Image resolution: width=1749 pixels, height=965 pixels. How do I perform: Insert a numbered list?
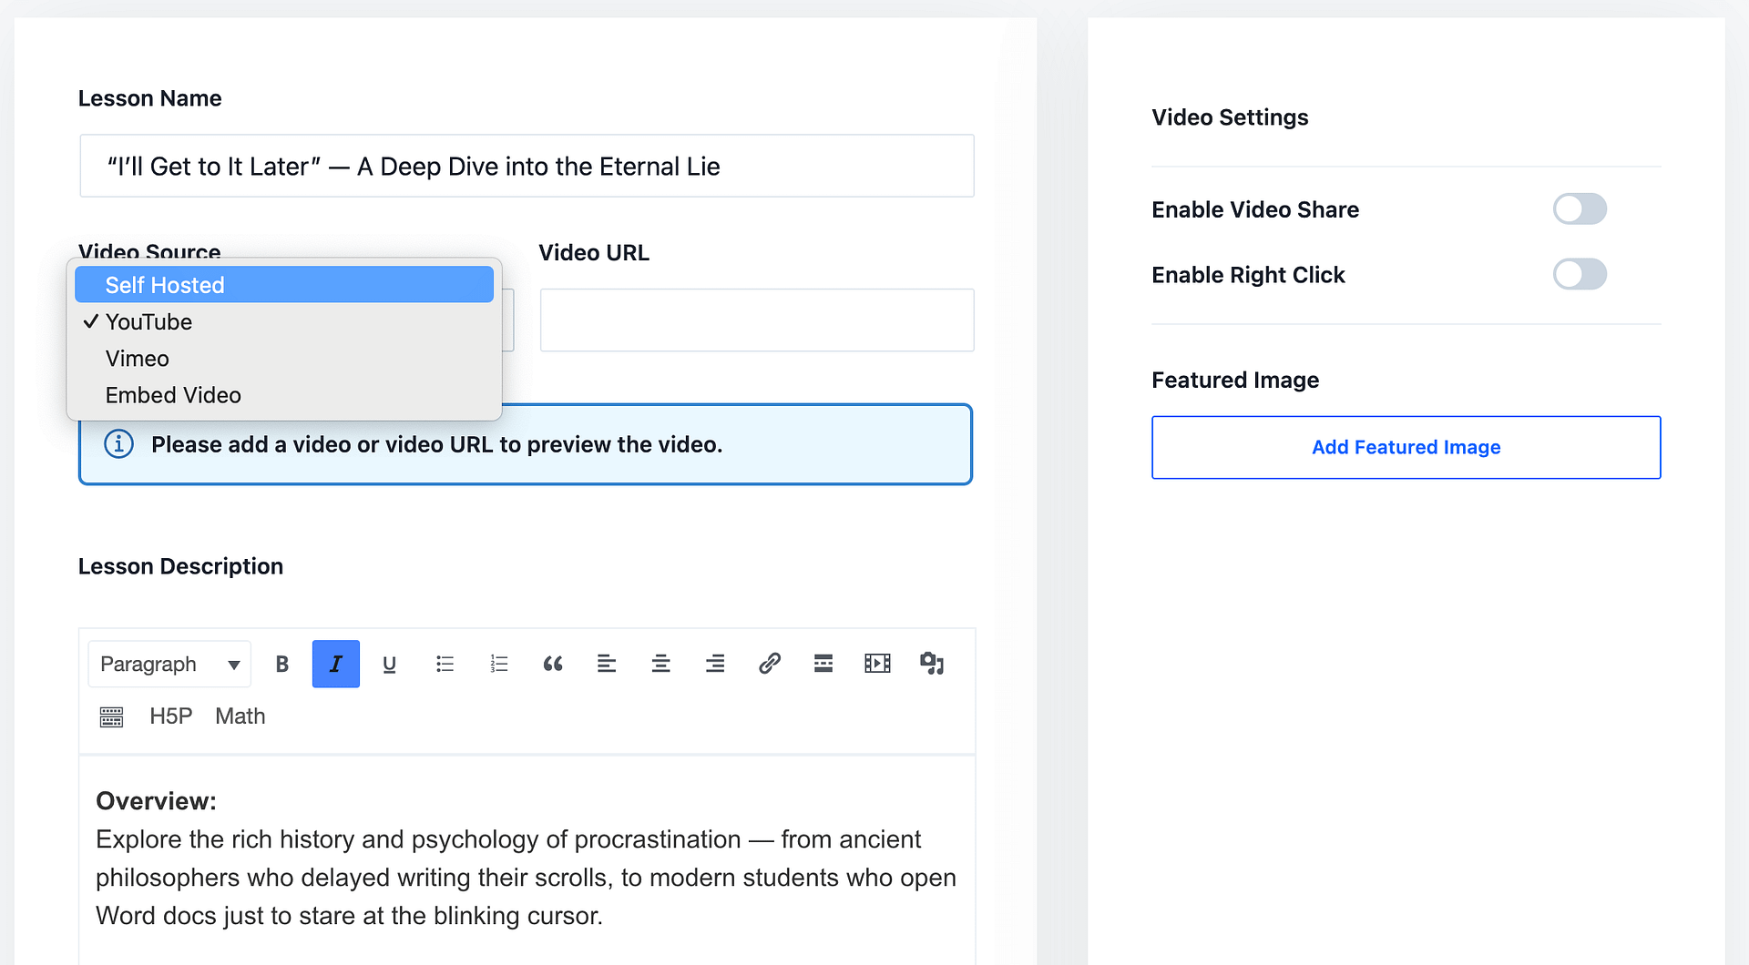tap(498, 664)
